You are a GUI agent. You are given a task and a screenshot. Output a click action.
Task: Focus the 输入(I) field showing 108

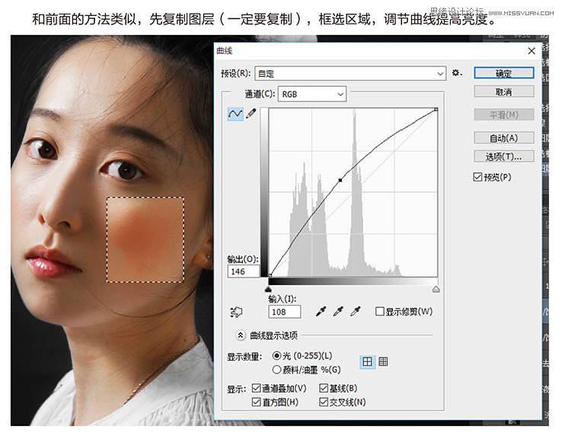pos(284,312)
